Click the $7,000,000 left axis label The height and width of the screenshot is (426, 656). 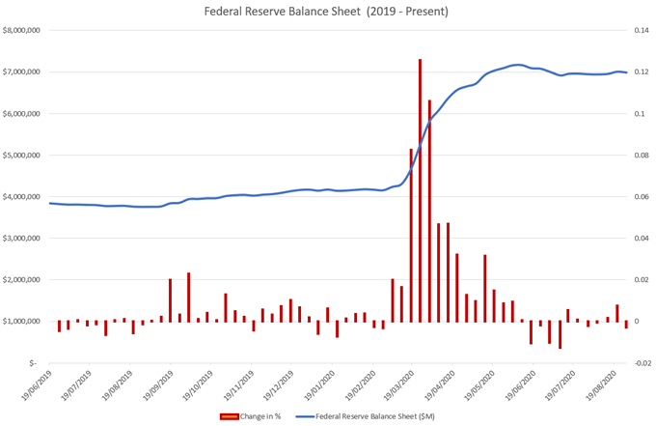(21, 72)
